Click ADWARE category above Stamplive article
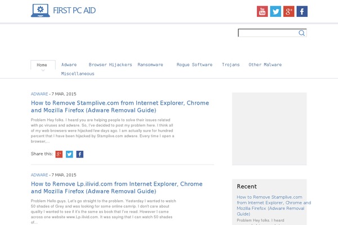The image size is (338, 225). pyautogui.click(x=39, y=94)
